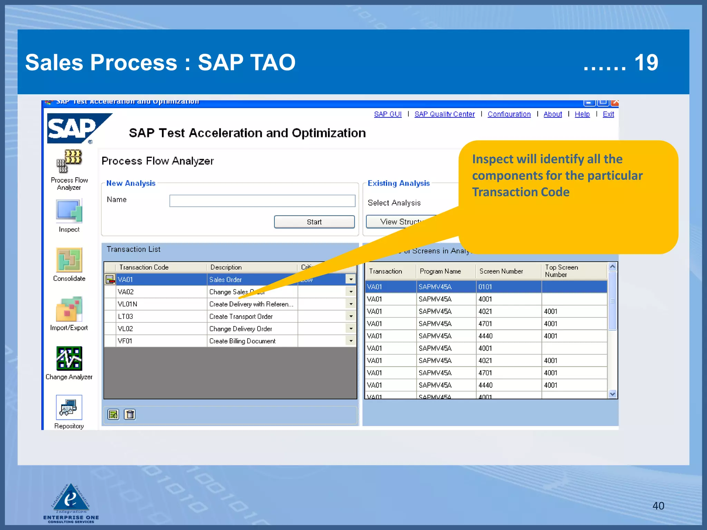
Task: Open criticality dropdown for VA01 row
Action: [351, 279]
